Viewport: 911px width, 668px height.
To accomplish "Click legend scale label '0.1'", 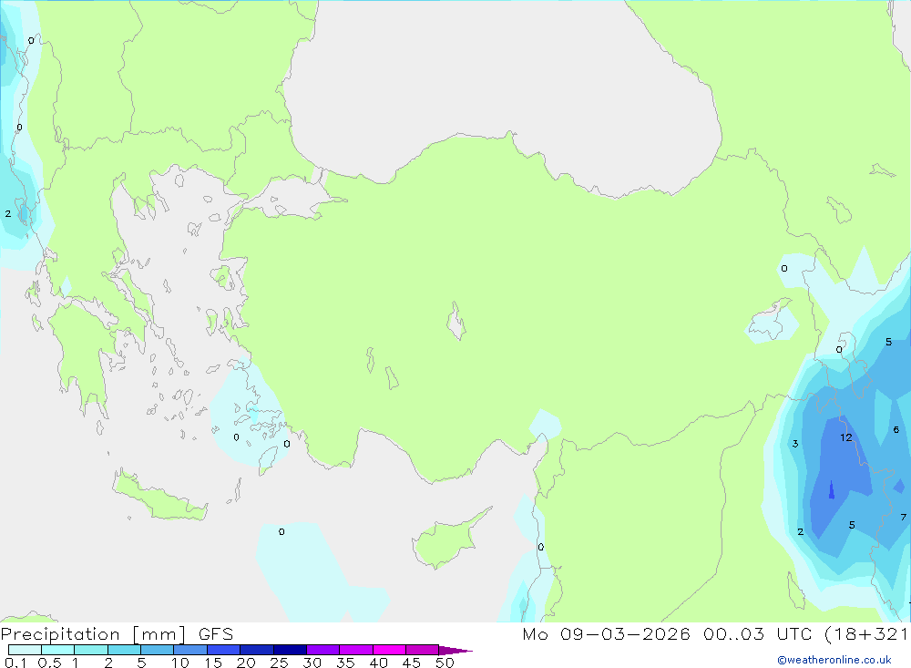I will pos(15,663).
